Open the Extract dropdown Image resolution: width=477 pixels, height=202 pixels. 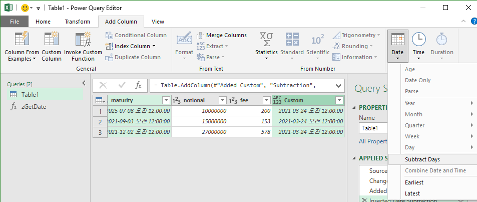(212, 46)
